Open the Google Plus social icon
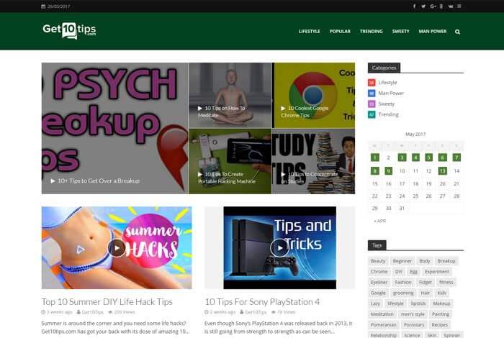Viewport: 504px width, 338px height. click(433, 6)
